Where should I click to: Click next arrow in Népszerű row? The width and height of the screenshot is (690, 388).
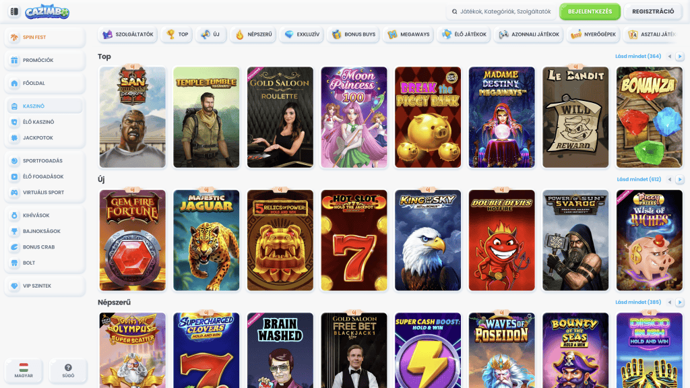pos(680,302)
